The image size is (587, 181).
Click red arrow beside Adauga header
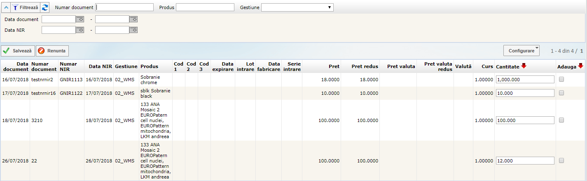[x=580, y=66]
